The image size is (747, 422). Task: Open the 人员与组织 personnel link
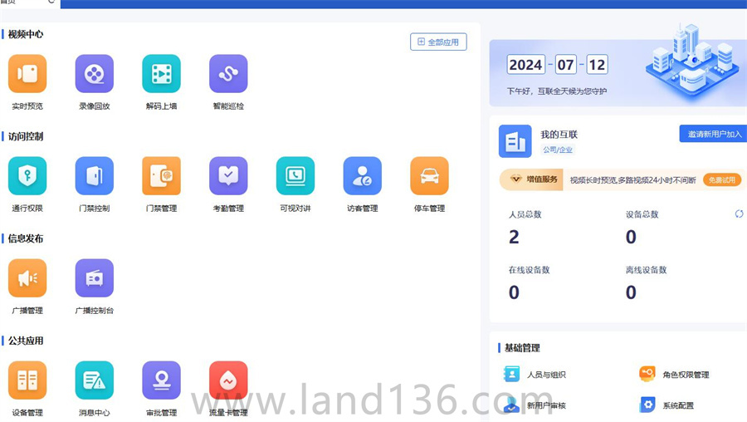(x=545, y=375)
